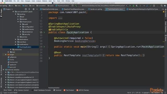Expand the destinations package
The width and height of the screenshot is (167, 94).
point(16,39)
